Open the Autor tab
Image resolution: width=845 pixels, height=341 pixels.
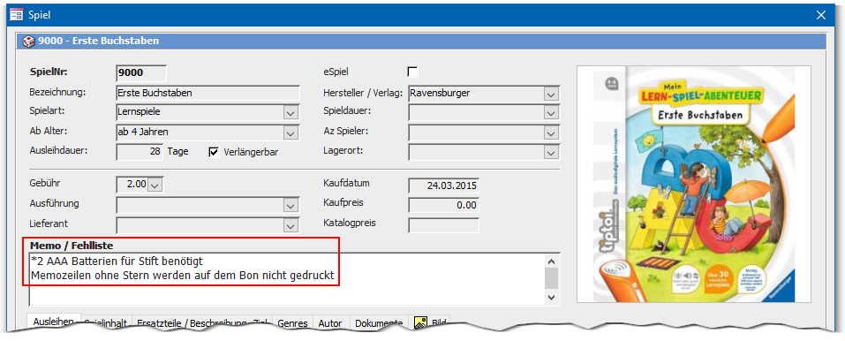pyautogui.click(x=330, y=323)
